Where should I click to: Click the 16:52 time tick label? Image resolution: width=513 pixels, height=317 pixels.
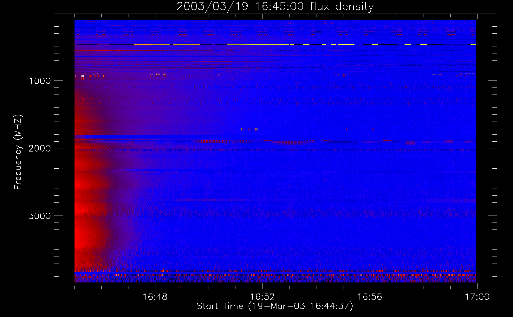click(x=262, y=297)
